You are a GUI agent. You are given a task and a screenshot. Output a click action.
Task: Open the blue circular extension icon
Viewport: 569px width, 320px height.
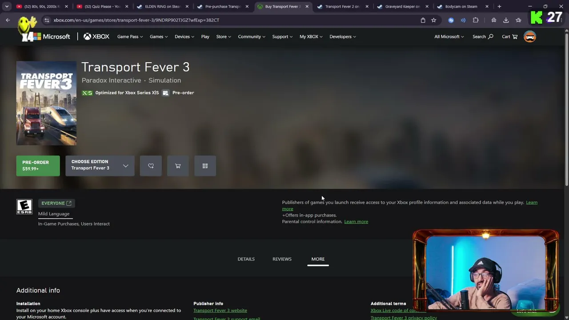pos(451,20)
